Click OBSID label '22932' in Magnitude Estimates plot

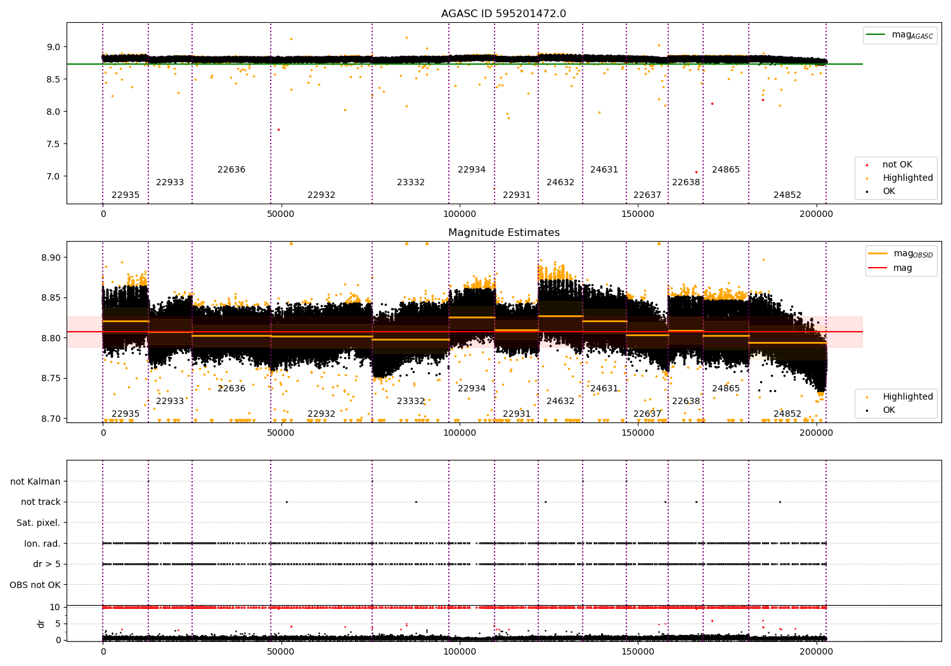coord(321,414)
